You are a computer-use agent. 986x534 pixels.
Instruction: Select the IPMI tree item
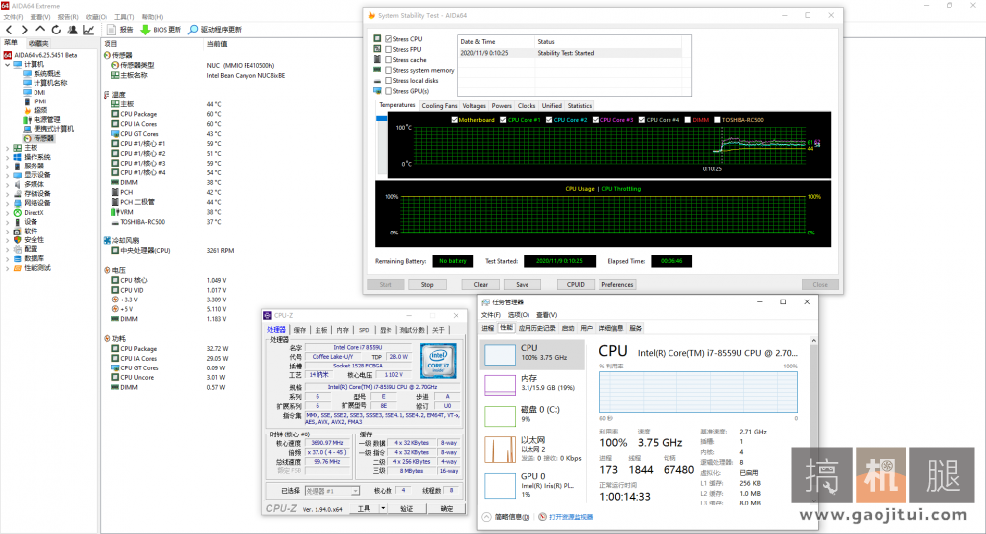35,101
